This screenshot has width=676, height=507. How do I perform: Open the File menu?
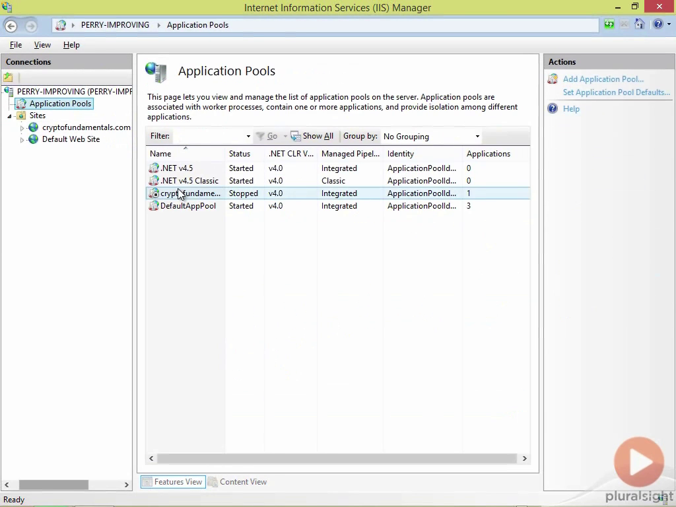(16, 45)
